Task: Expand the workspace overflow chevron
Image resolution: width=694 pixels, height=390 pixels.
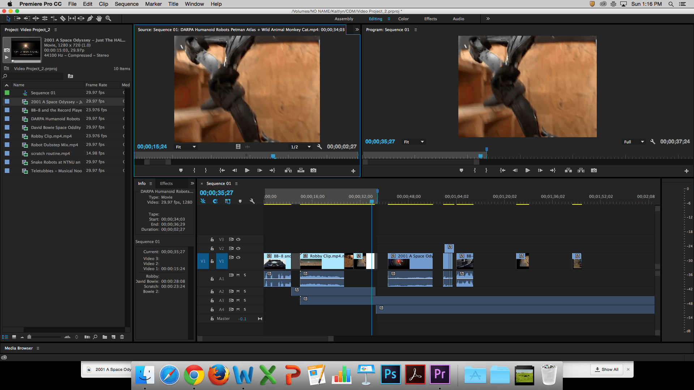Action: pyautogui.click(x=488, y=19)
